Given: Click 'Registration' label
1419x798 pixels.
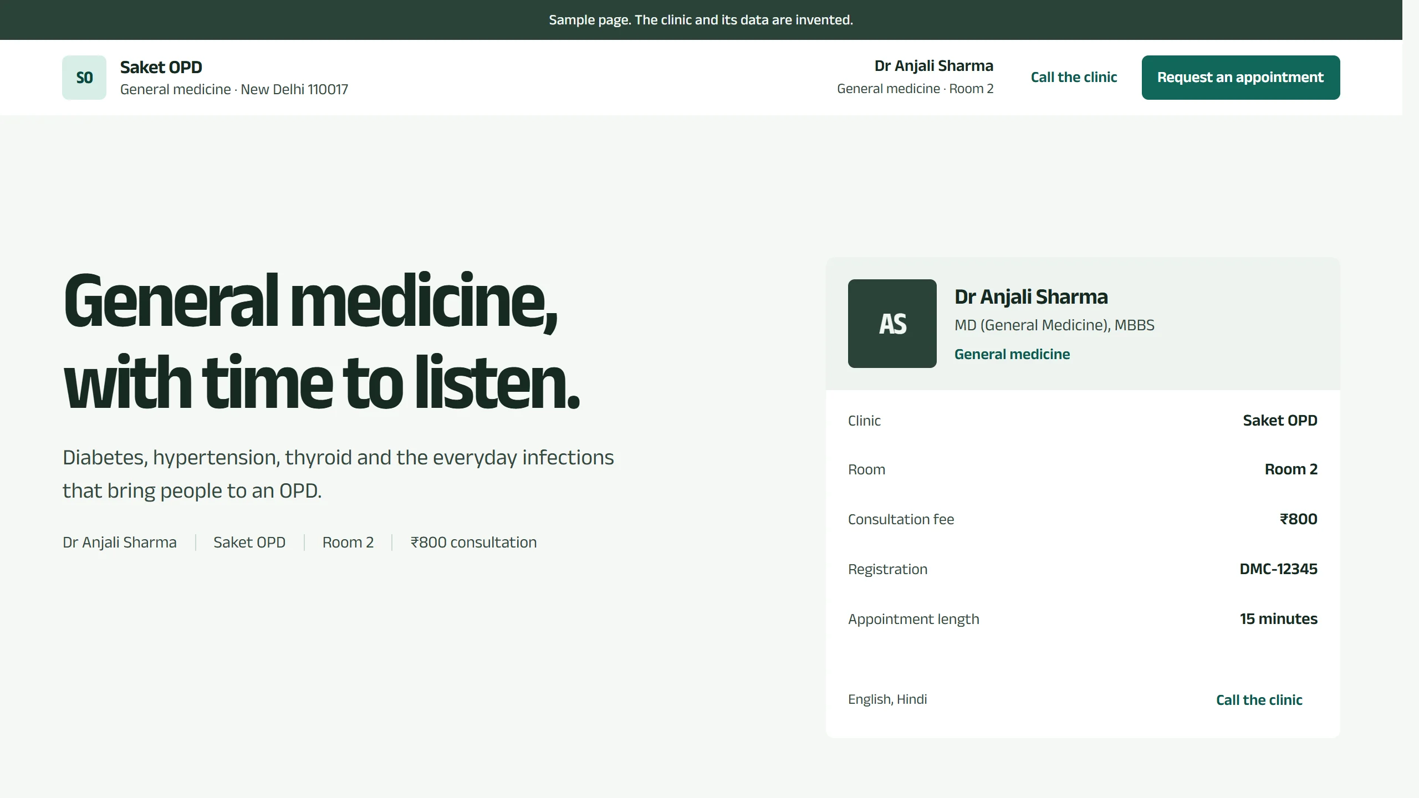Looking at the screenshot, I should point(887,569).
